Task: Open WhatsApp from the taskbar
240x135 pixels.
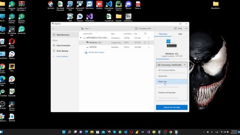Action: (x=120, y=132)
